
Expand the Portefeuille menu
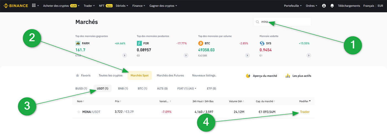tap(293, 6)
